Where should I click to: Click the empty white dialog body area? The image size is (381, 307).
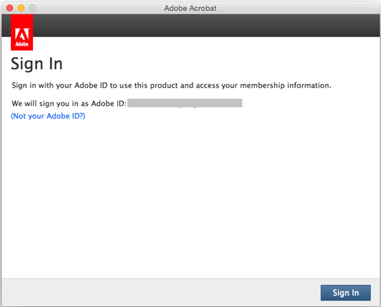click(190, 202)
